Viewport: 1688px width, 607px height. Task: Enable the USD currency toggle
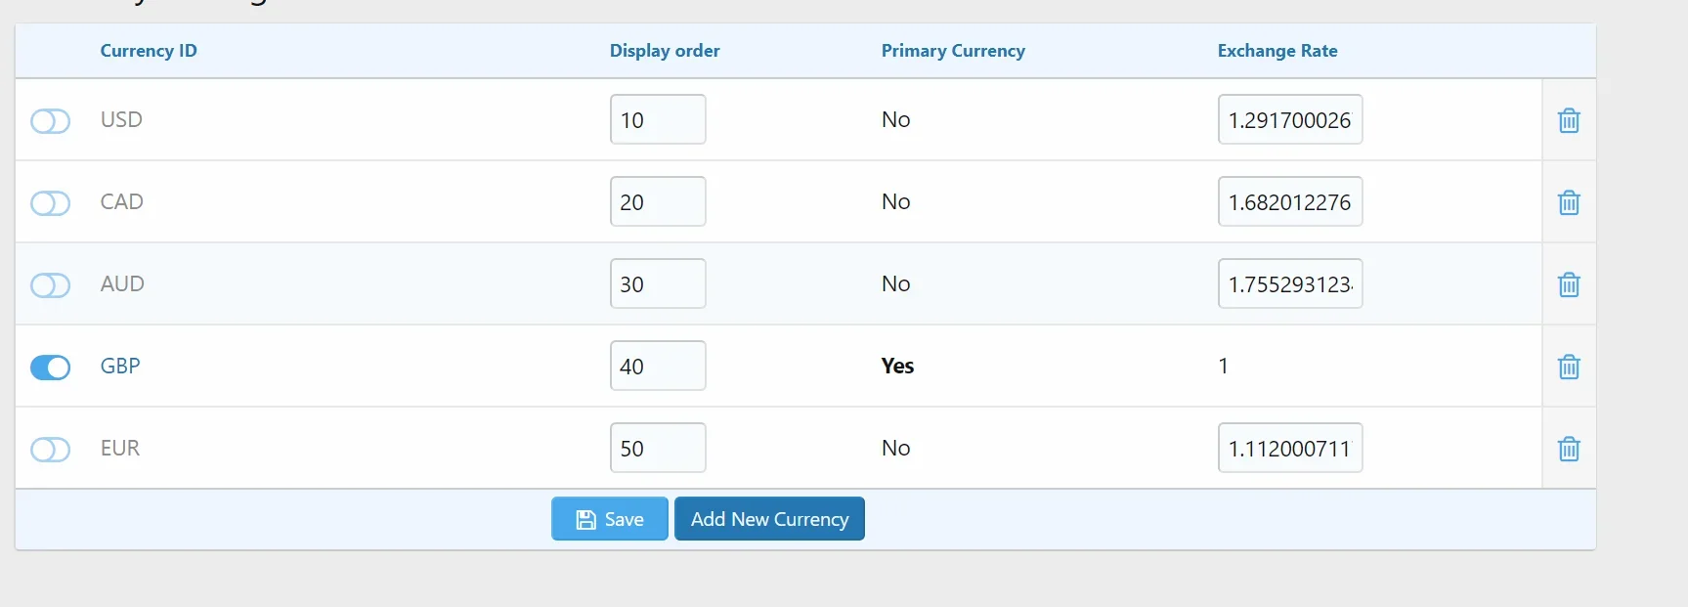(50, 121)
